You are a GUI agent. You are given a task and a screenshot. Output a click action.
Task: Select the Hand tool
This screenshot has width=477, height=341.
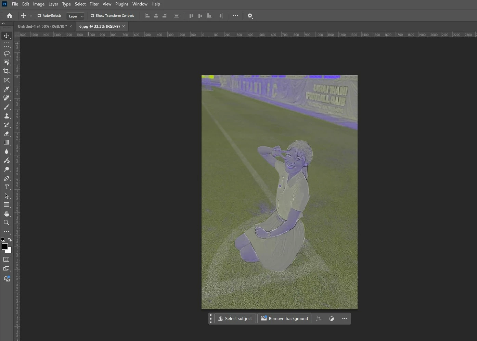(x=7, y=214)
